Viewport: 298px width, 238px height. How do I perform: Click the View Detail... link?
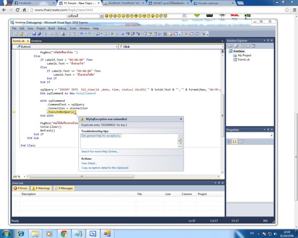89,163
